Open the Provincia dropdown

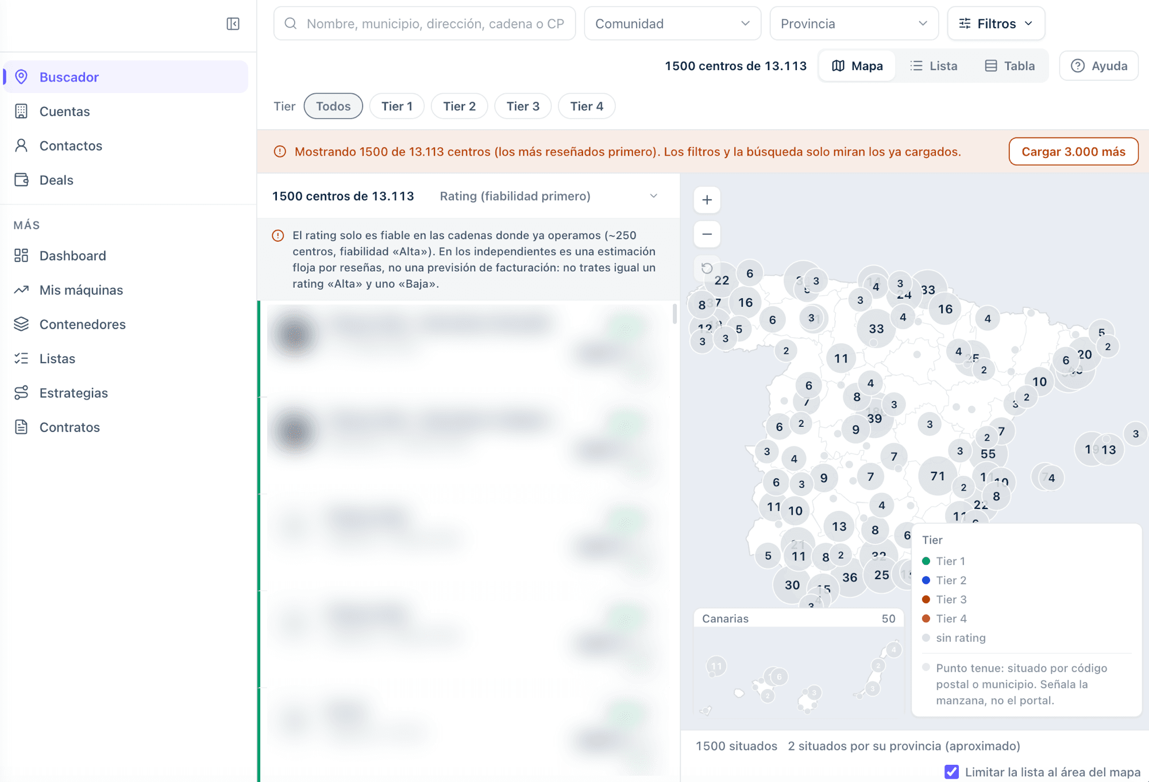tap(854, 24)
